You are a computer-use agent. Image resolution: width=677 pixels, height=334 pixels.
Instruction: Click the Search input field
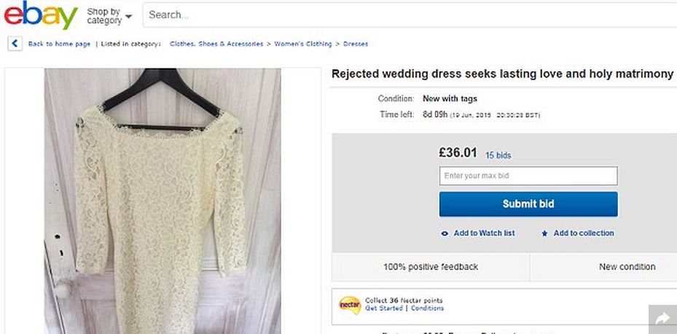(x=408, y=15)
